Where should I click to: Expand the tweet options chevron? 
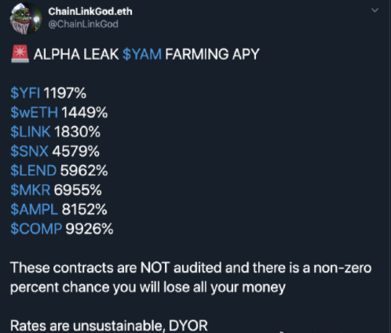[375, 10]
